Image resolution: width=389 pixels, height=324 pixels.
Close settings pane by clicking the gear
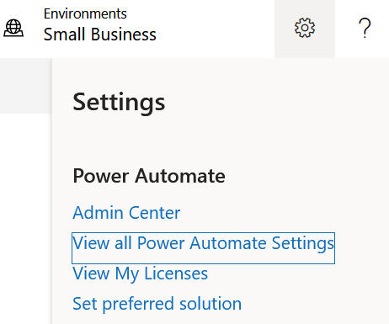(x=305, y=28)
